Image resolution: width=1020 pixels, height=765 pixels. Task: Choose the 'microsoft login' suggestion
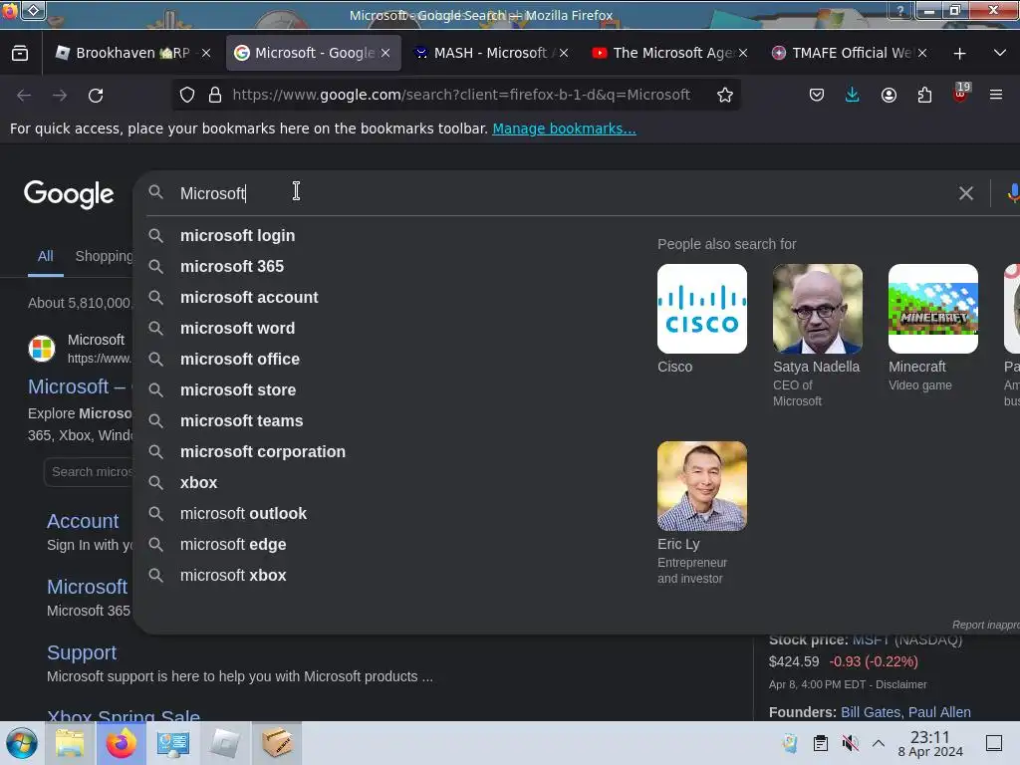point(237,235)
